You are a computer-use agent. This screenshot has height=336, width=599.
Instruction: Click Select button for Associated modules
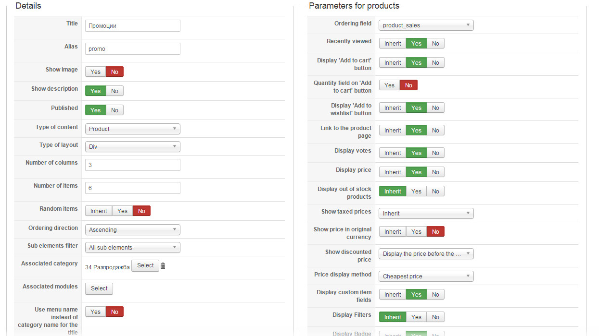point(99,288)
